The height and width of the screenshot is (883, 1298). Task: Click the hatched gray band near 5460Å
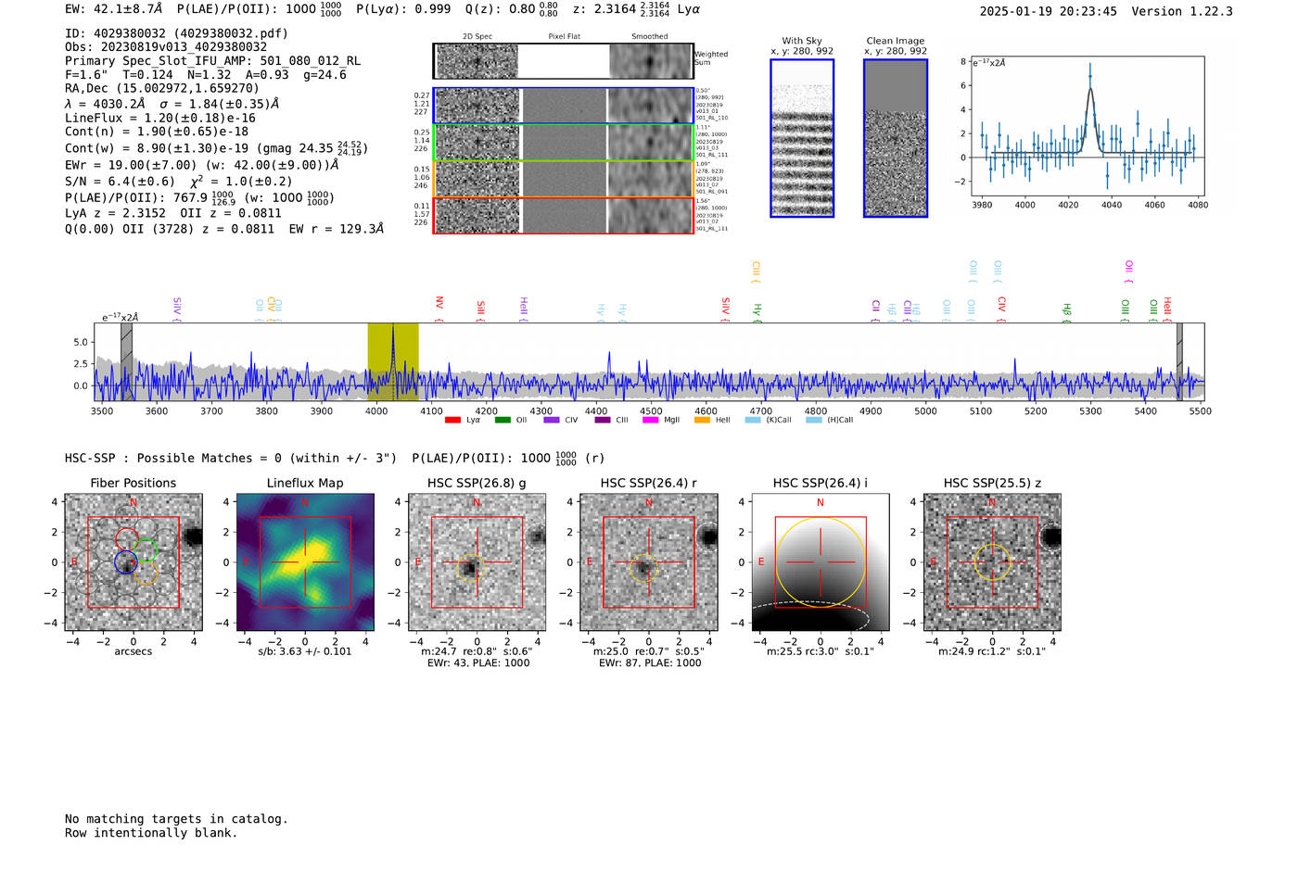click(x=1179, y=361)
